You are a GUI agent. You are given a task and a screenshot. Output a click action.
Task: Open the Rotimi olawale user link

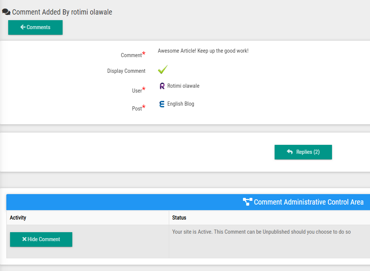pyautogui.click(x=183, y=86)
